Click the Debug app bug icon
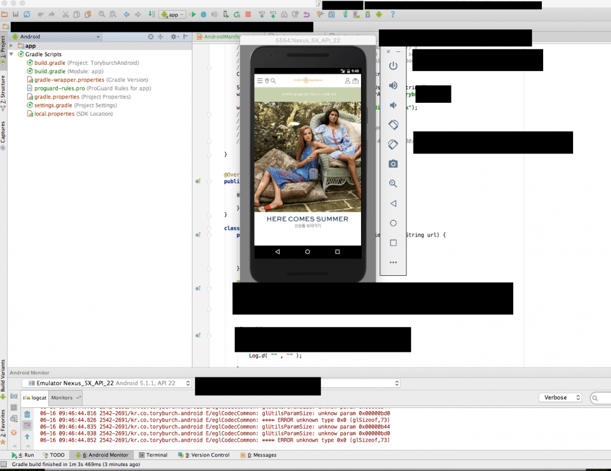 coord(203,14)
